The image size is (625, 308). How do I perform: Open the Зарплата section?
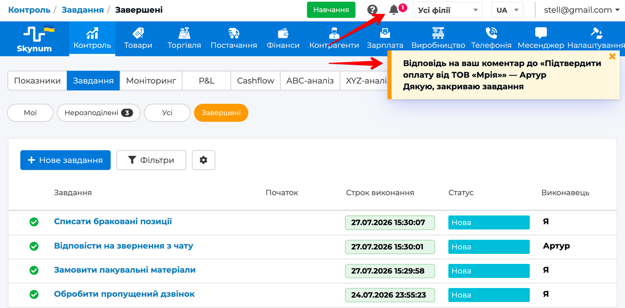[x=385, y=39]
